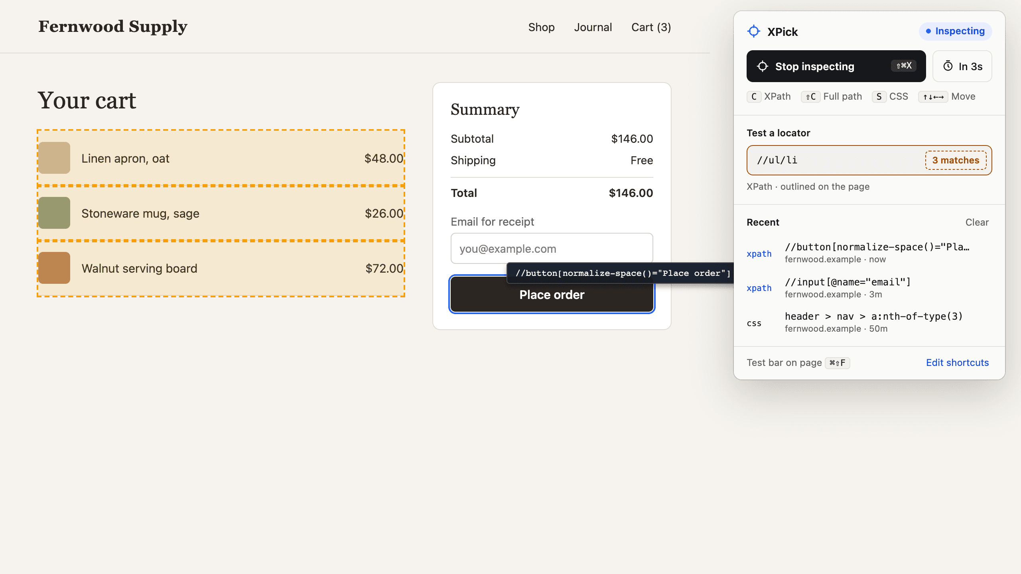
Task: Click the Linen apron, oat item name
Action: pos(125,159)
